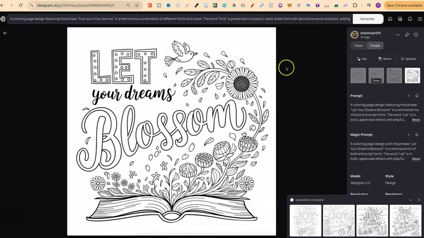Image resolution: width=424 pixels, height=238 pixels.
Task: Go back using the left arrow icon
Action: pyautogui.click(x=5, y=33)
